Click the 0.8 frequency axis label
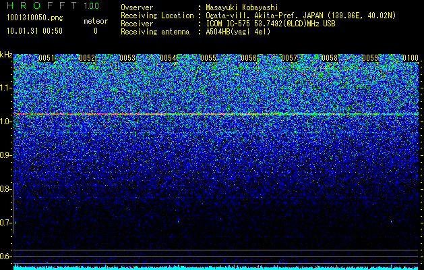 5,189
